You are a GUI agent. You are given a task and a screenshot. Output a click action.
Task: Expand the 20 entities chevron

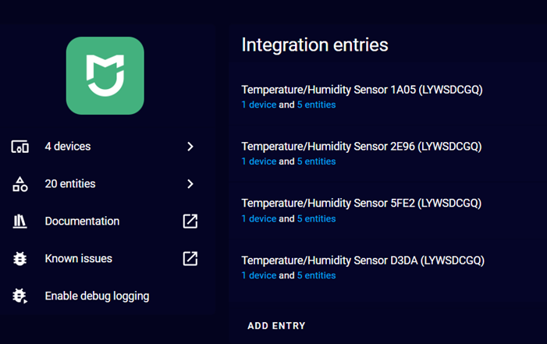(x=190, y=184)
